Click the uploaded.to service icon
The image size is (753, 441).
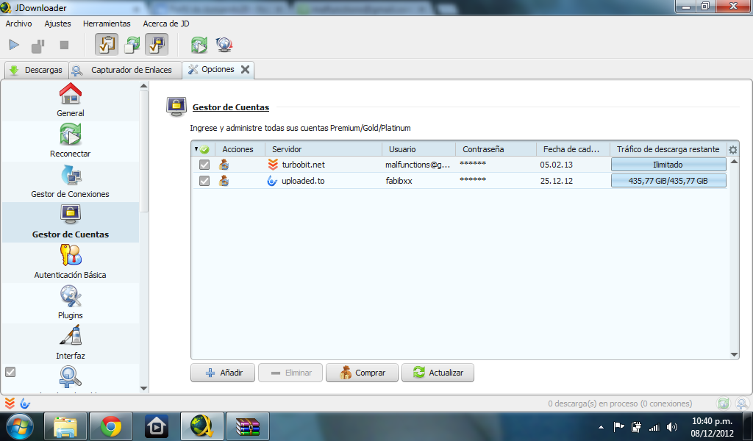(273, 181)
